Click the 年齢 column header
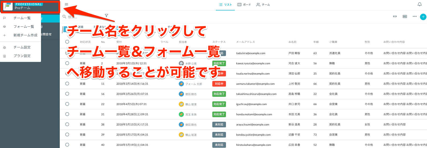 click(316, 42)
